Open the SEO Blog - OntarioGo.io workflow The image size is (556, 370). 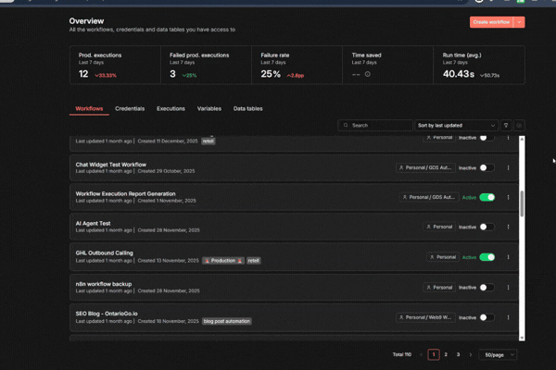(107, 314)
